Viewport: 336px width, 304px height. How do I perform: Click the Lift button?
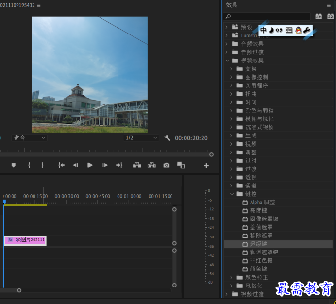click(137, 165)
